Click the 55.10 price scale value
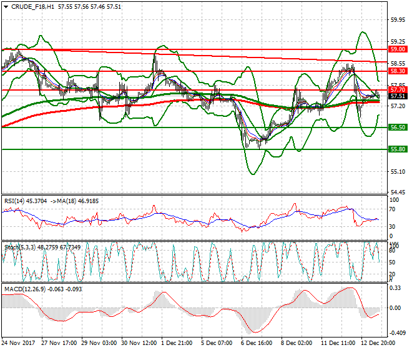412x350 pixels. [x=398, y=172]
